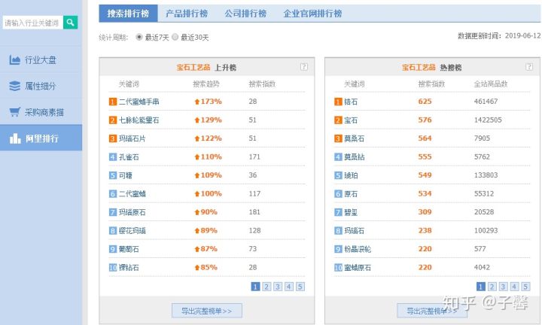Go to page 1 of 上升榜

255,287
